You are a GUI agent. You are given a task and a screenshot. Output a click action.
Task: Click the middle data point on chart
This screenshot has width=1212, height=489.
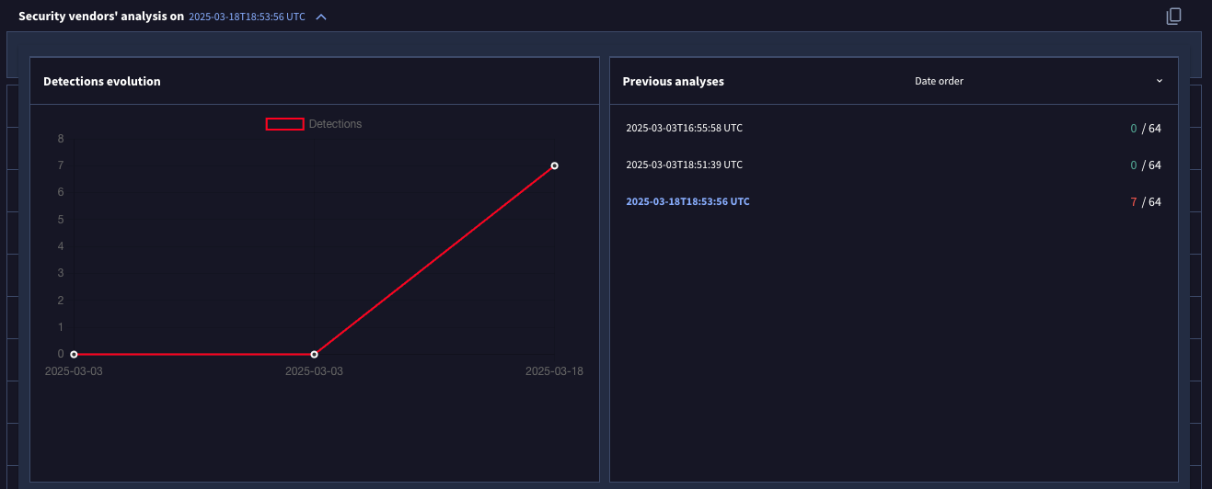[x=314, y=354]
